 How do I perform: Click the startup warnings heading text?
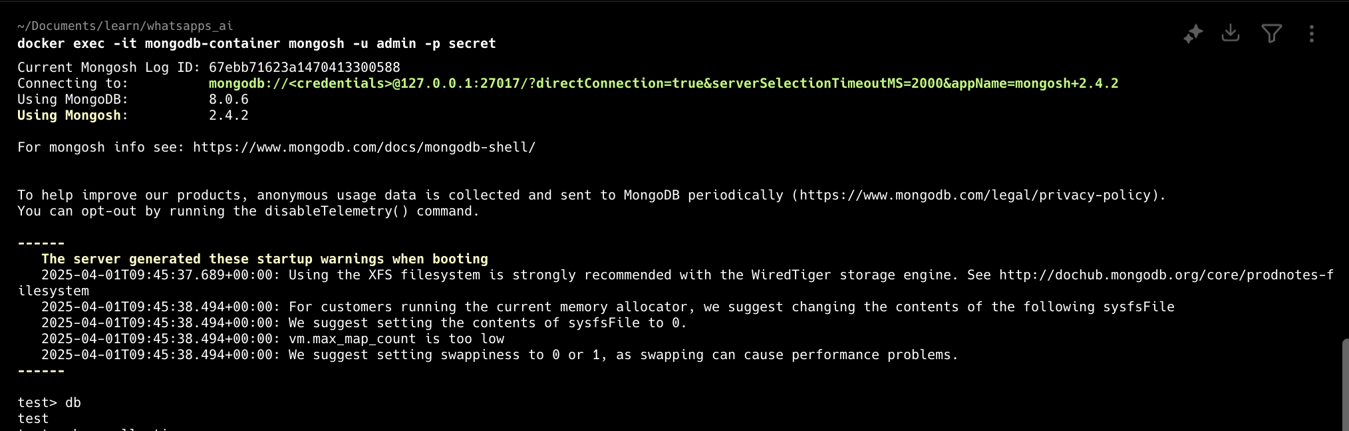[x=264, y=259]
